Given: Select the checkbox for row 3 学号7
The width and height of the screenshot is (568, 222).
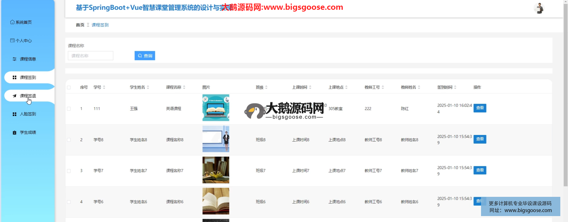Looking at the screenshot, I should pyautogui.click(x=69, y=171).
